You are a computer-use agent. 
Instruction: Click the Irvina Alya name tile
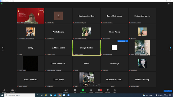114,64
